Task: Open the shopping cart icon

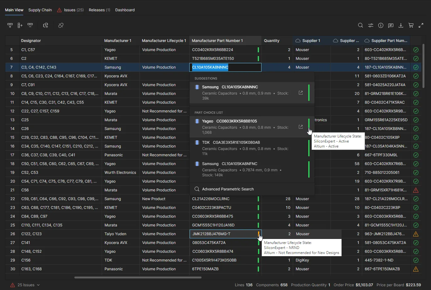Action: coord(411,25)
